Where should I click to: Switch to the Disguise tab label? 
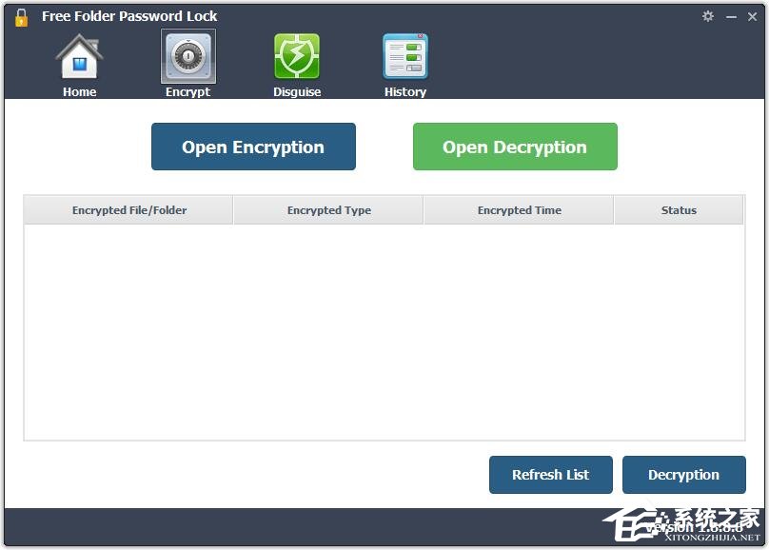point(297,91)
